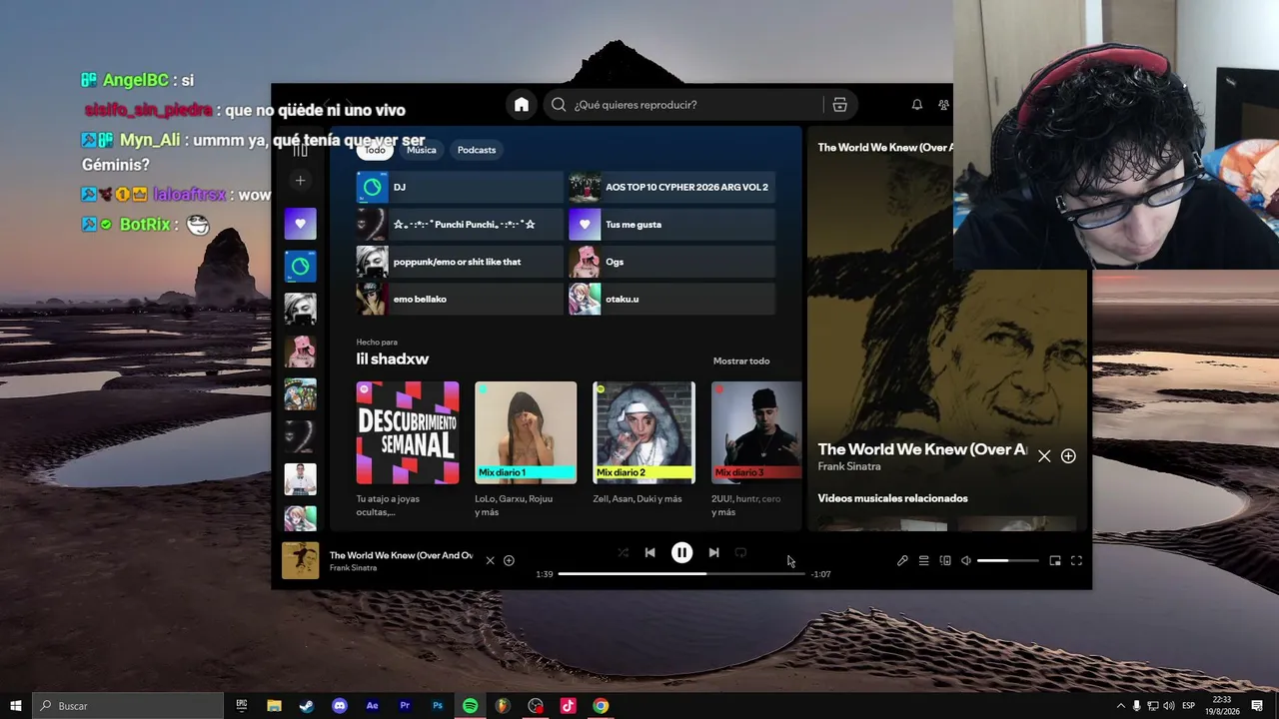
Task: Click the song title in the player bar
Action: (401, 555)
